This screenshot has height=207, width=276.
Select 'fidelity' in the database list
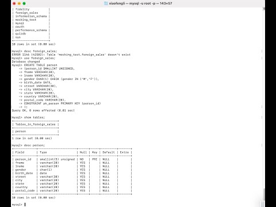pos(22,9)
